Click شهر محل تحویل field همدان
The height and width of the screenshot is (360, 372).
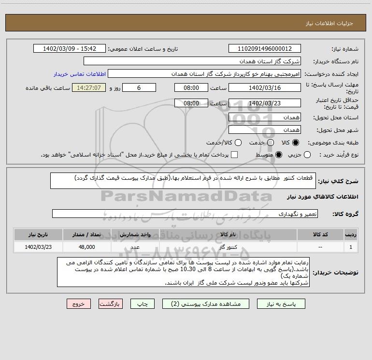coord(265,130)
